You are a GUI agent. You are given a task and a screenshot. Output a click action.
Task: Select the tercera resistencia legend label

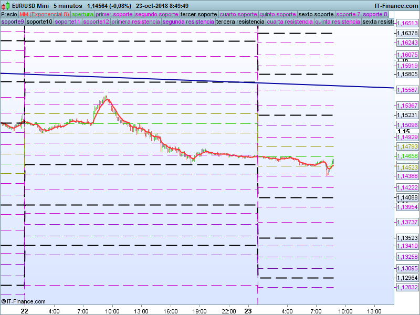tap(240, 22)
